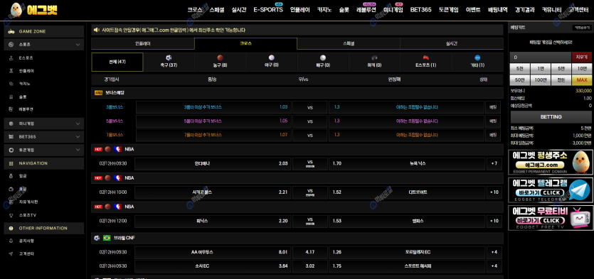Click the E스포츠 gamepad icon filter
This screenshot has width=594, height=279.
(426, 58)
